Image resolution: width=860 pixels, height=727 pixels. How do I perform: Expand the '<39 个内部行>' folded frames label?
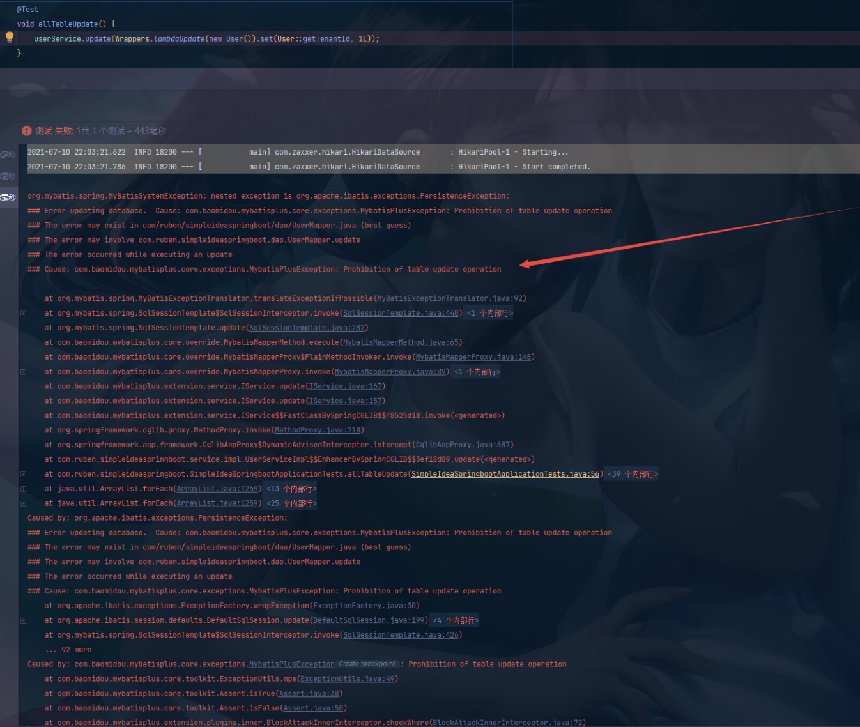(x=632, y=474)
